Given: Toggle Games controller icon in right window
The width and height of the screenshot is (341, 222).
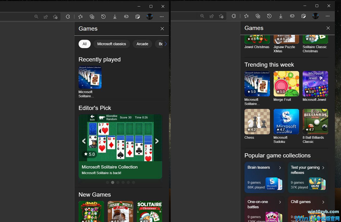Looking at the screenshot, I should coord(292,16).
